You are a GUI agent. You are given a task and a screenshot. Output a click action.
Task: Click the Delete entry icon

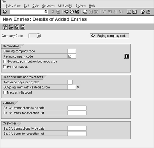tap(11, 27)
